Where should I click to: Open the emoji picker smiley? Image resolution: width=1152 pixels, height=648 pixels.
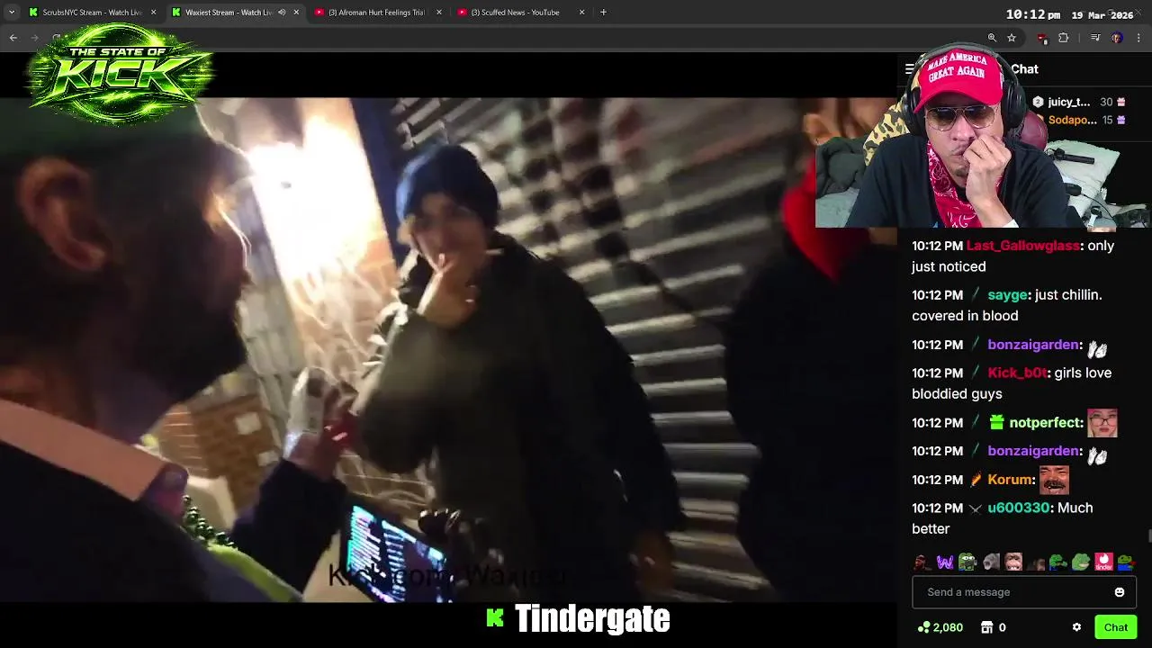1120,592
